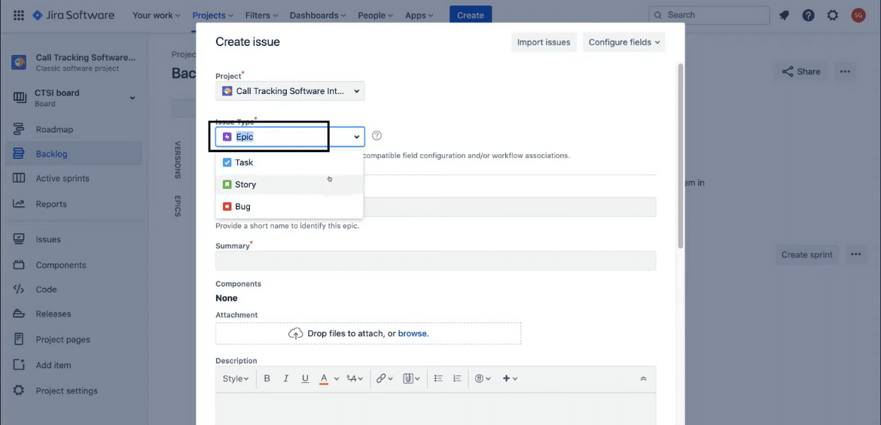Click the Releases ship icon
Screen dimensions: 881x425
[19, 314]
